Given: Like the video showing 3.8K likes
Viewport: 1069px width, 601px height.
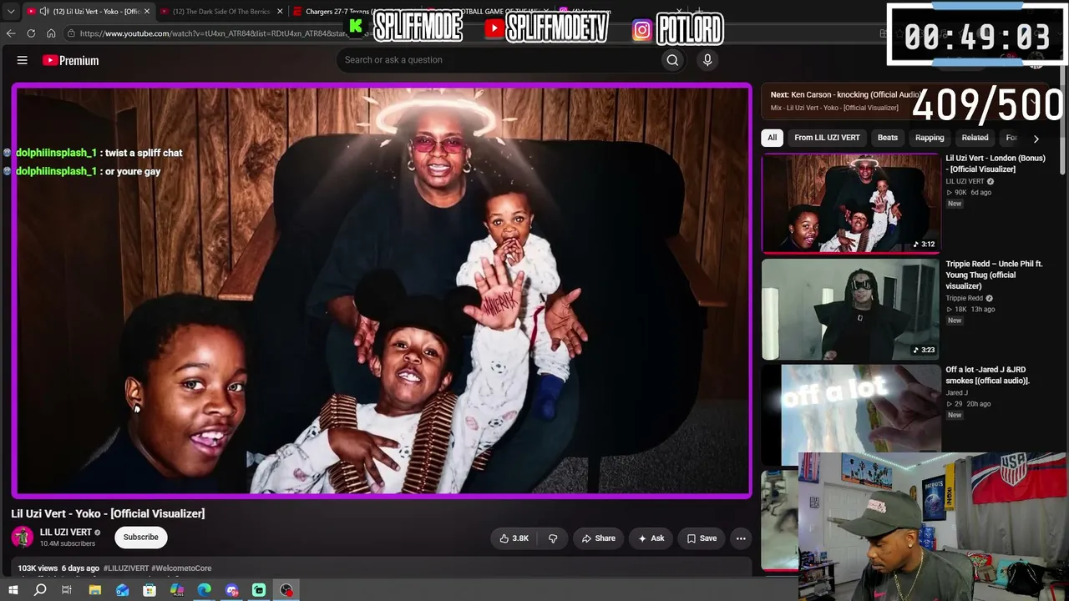Looking at the screenshot, I should click(x=514, y=538).
